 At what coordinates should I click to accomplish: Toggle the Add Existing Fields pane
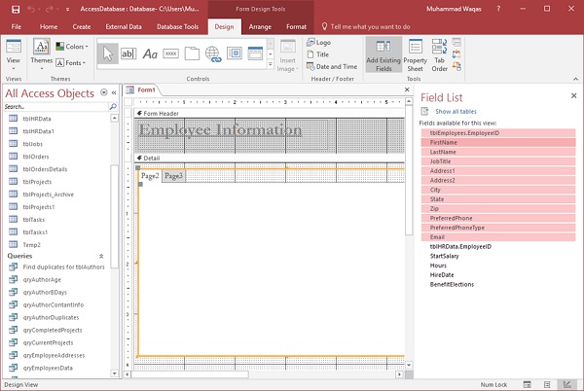click(383, 54)
